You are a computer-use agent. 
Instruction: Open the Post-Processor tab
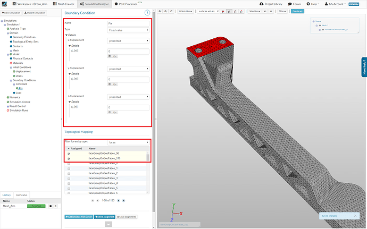(x=128, y=4)
